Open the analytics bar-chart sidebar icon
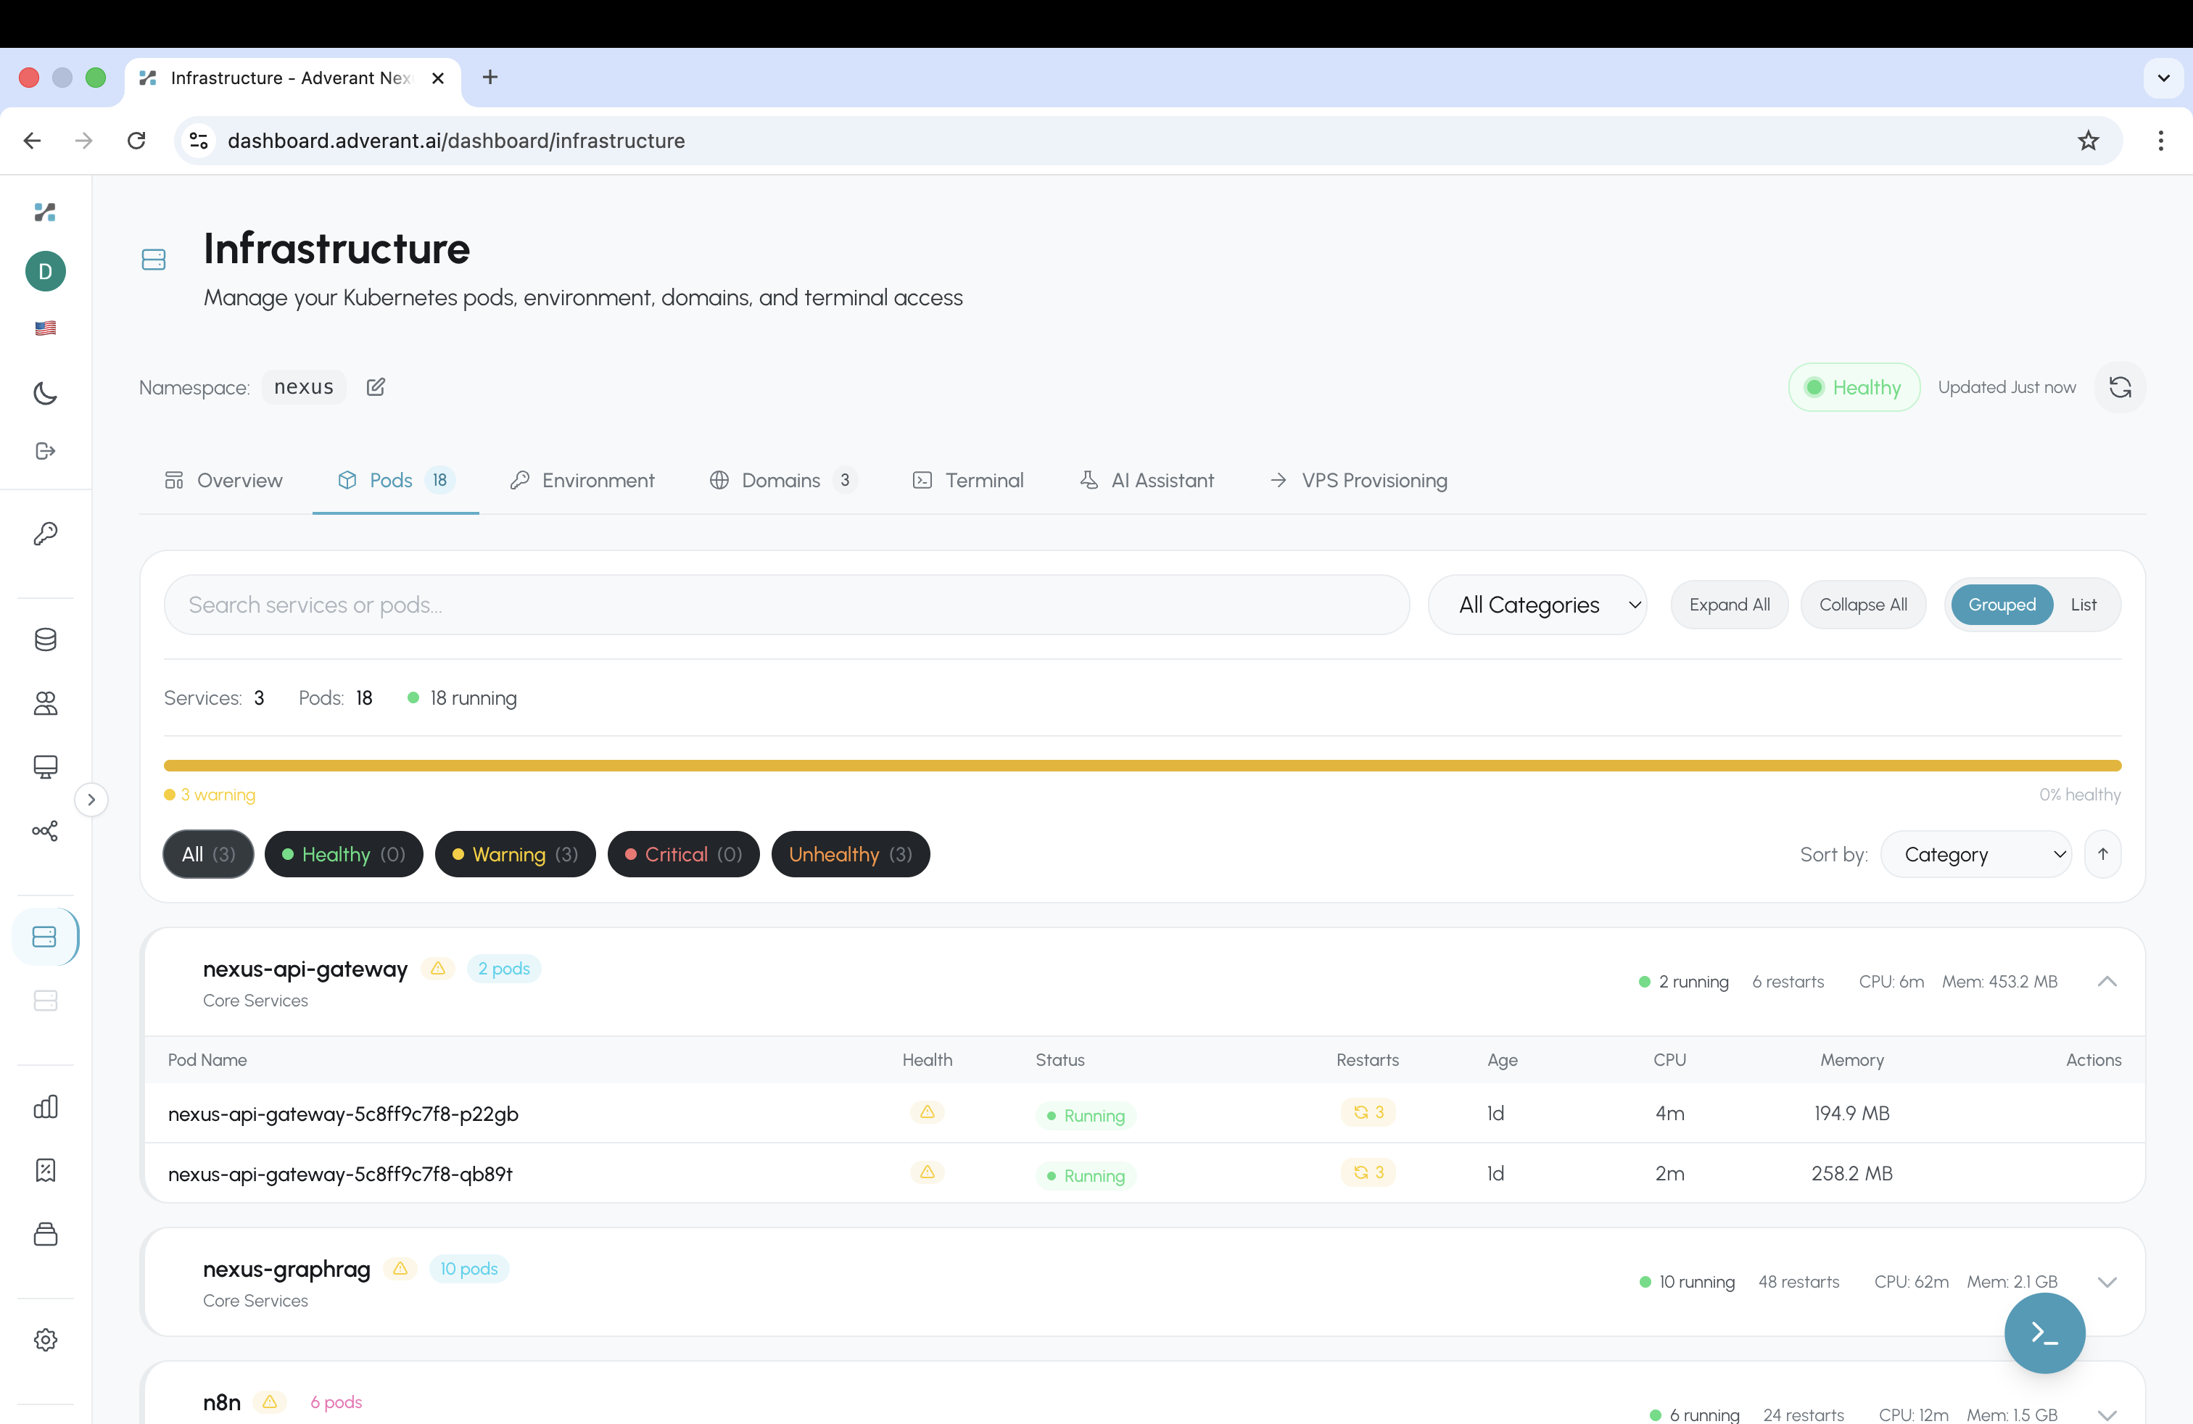 pos(44,1106)
